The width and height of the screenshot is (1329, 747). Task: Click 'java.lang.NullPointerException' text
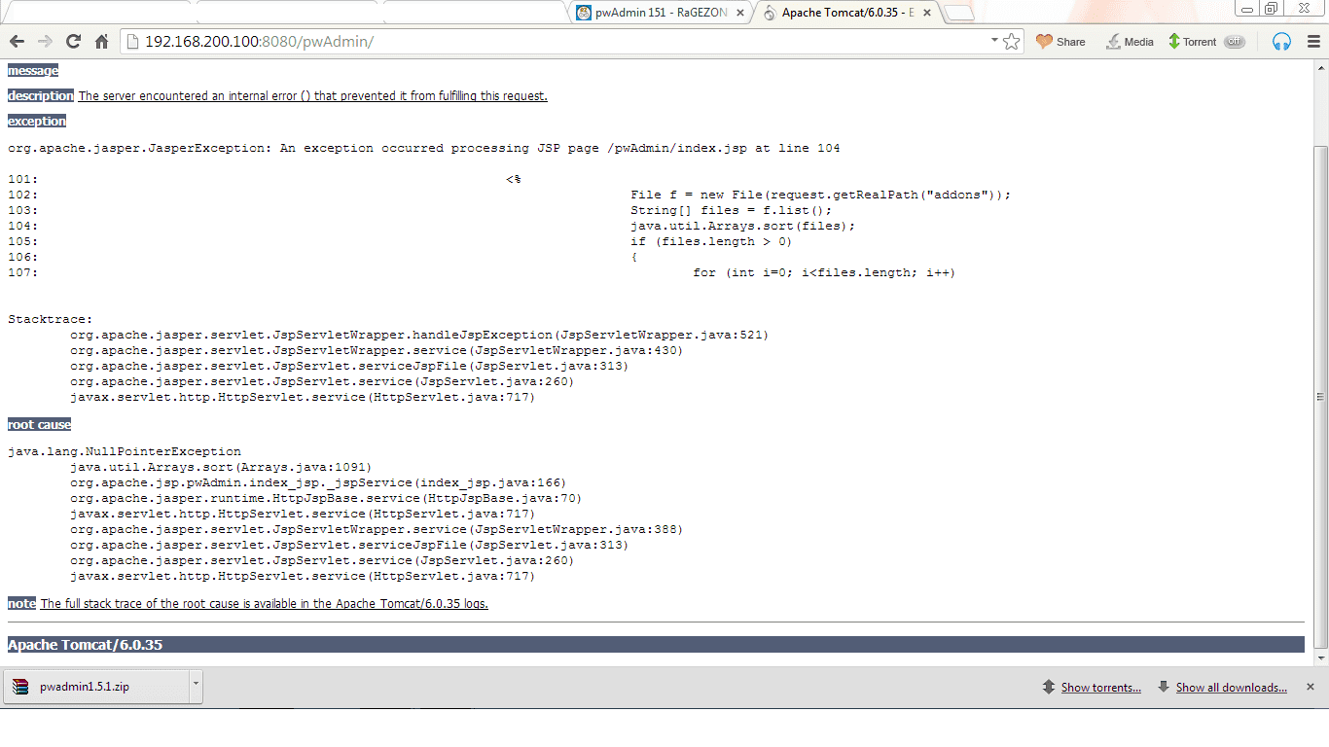(125, 452)
